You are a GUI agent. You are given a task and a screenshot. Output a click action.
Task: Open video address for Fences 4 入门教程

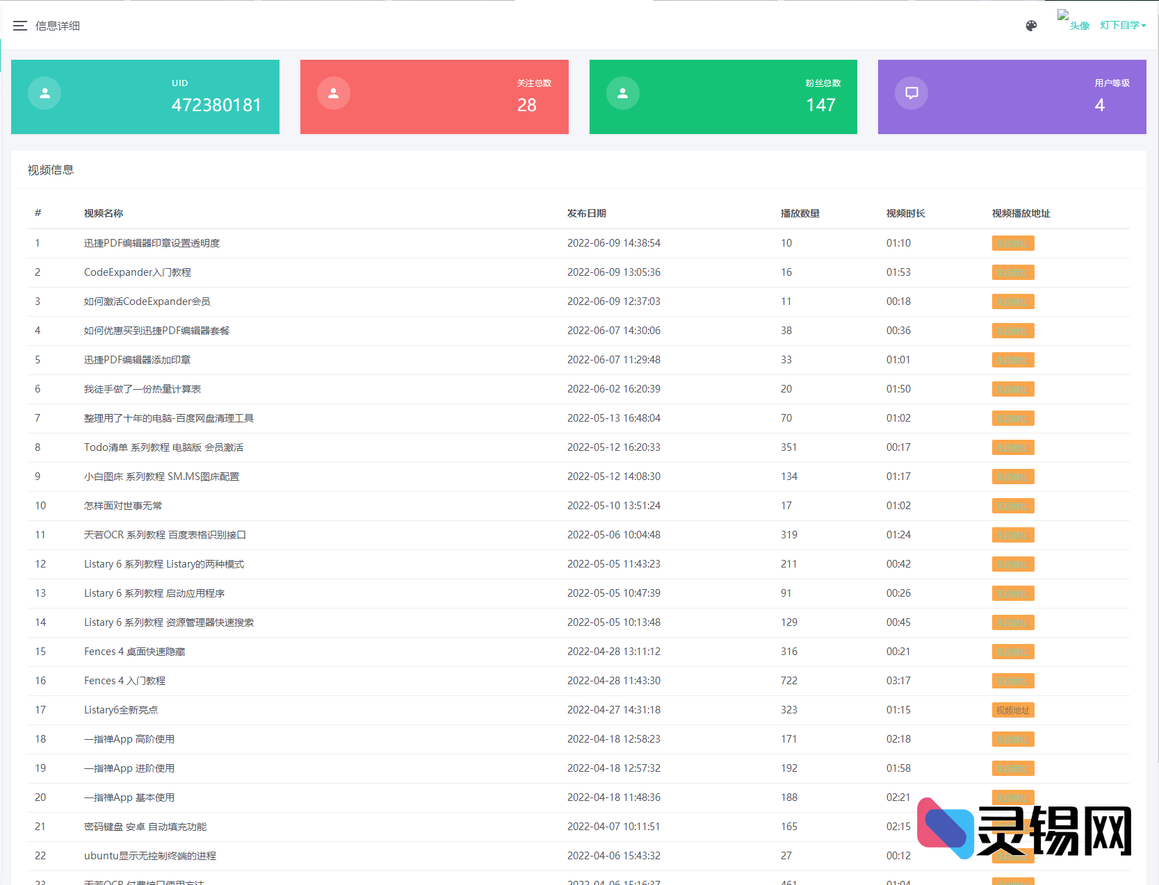pyautogui.click(x=1012, y=681)
